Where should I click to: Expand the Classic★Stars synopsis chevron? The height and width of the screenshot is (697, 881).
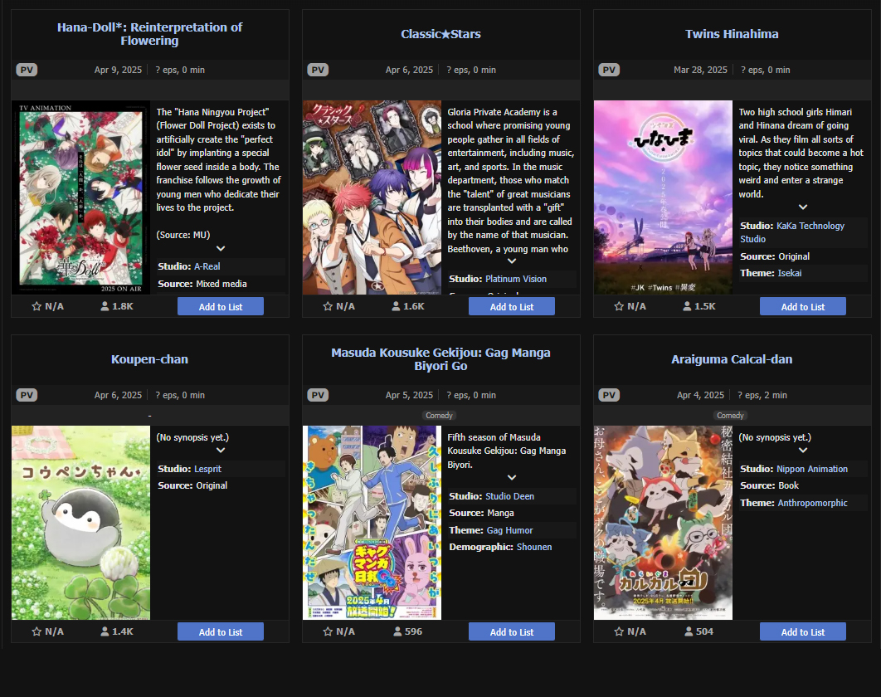coord(512,261)
